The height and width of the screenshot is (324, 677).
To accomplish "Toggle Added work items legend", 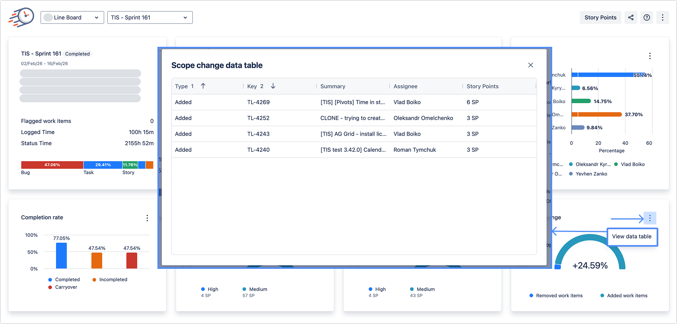I will 624,295.
